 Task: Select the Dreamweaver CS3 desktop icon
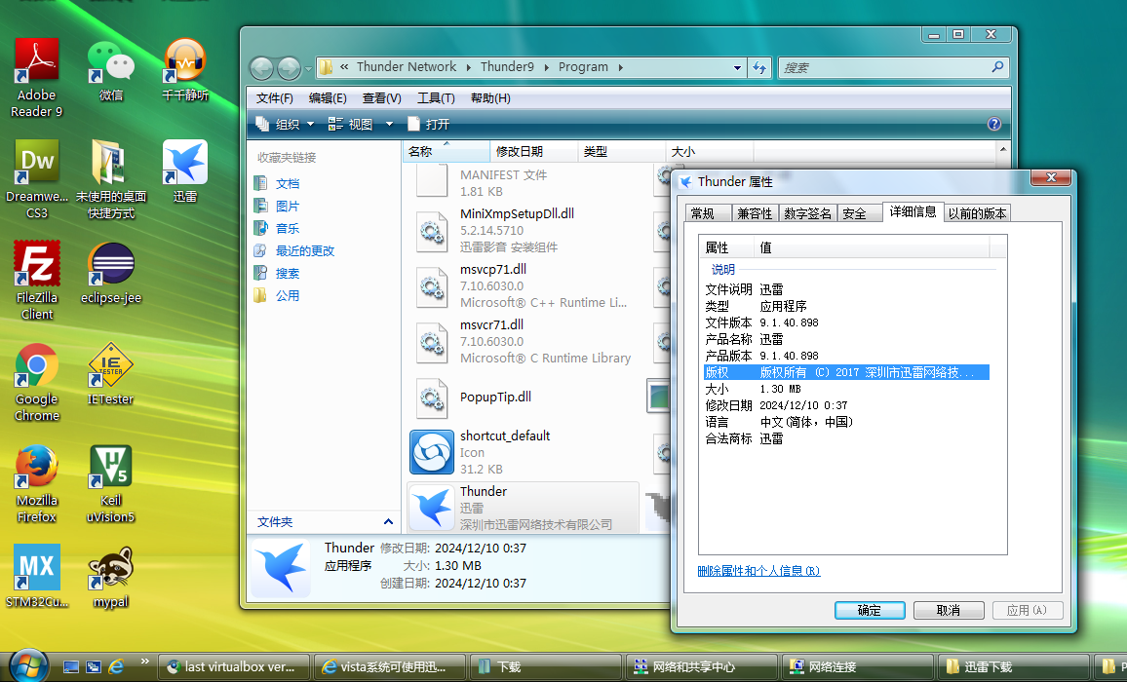pos(37,179)
